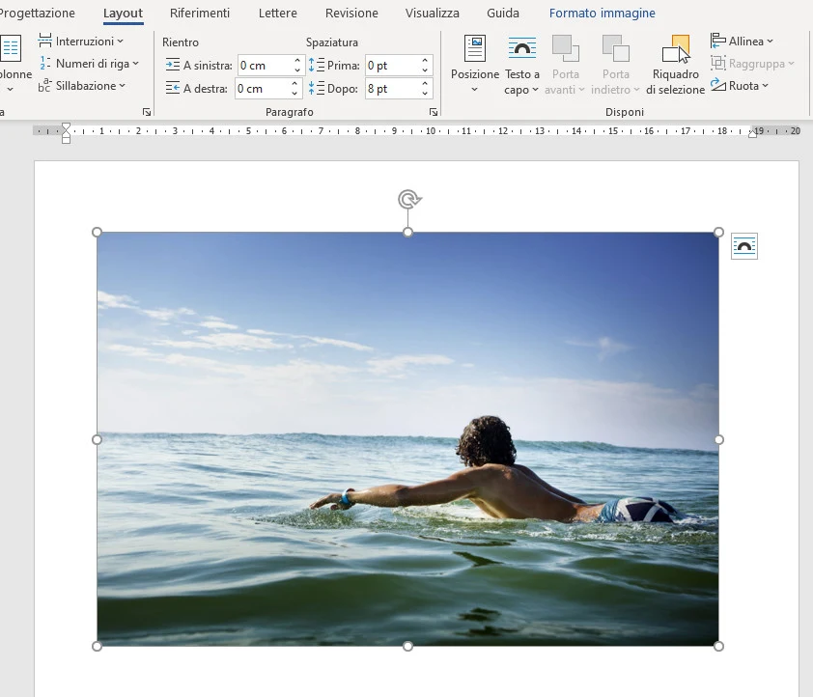Click the left indent marker on ruler
Image resolution: width=813 pixels, height=697 pixels.
(x=66, y=139)
